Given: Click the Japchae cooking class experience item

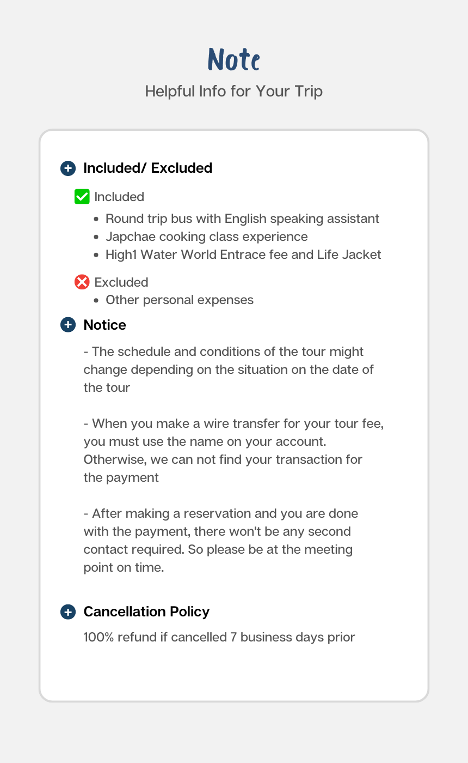Looking at the screenshot, I should (206, 237).
